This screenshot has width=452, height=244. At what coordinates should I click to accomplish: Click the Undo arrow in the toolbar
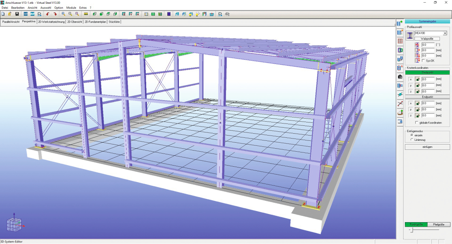47,14
